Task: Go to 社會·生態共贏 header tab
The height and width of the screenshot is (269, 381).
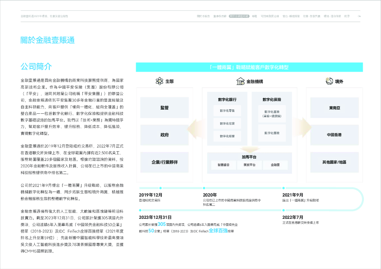Action: click(312, 16)
